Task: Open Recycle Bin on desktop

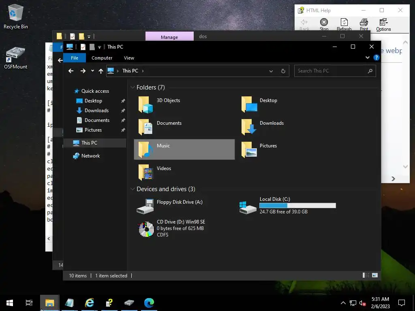Action: pos(16,16)
